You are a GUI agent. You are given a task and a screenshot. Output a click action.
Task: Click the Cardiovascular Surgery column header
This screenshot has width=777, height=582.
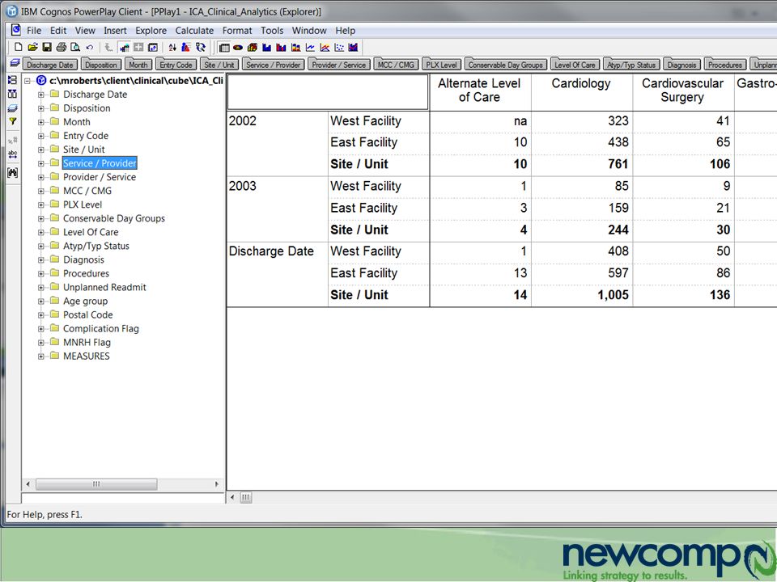[x=683, y=92]
